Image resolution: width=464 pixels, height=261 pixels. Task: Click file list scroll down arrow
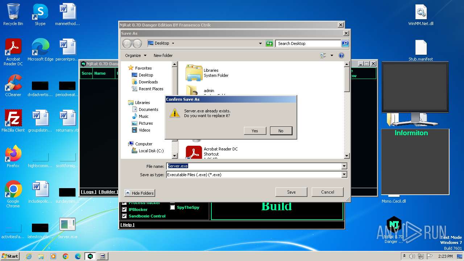click(x=347, y=156)
